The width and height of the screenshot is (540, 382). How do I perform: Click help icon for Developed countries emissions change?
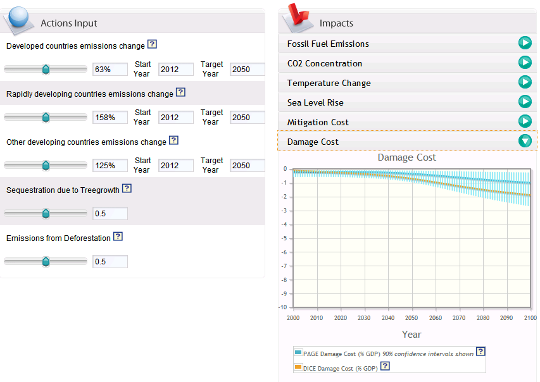(152, 44)
